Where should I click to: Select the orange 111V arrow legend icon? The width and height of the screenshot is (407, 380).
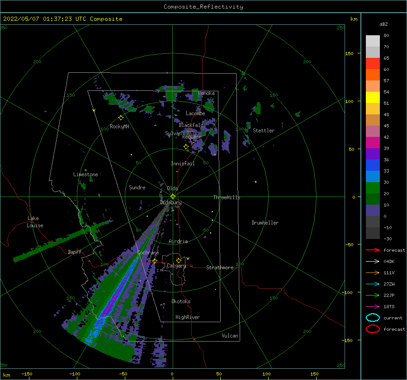point(373,272)
